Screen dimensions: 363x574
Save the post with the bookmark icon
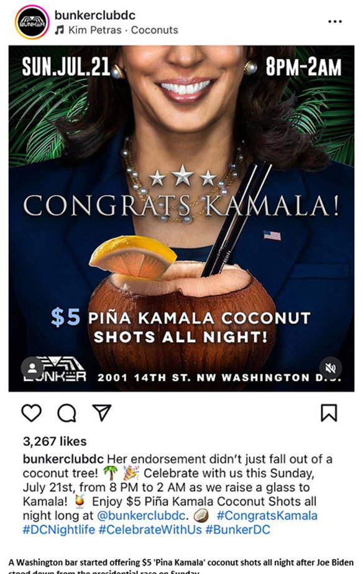coord(329,413)
